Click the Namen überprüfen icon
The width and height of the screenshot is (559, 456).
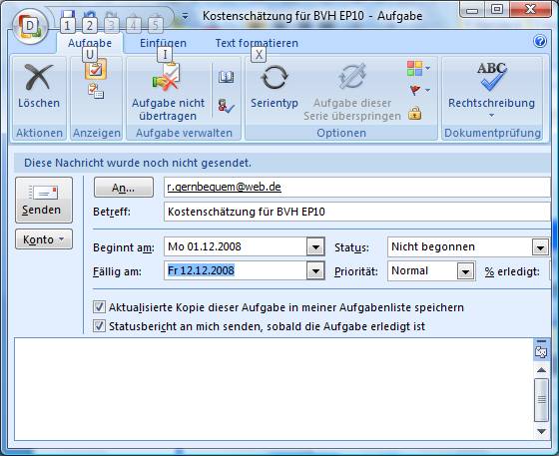(x=227, y=106)
